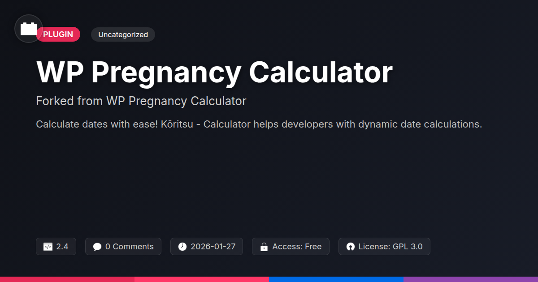Image resolution: width=538 pixels, height=282 pixels.
Task: Open the WP Pregnancy Calculator title
Action: click(214, 72)
